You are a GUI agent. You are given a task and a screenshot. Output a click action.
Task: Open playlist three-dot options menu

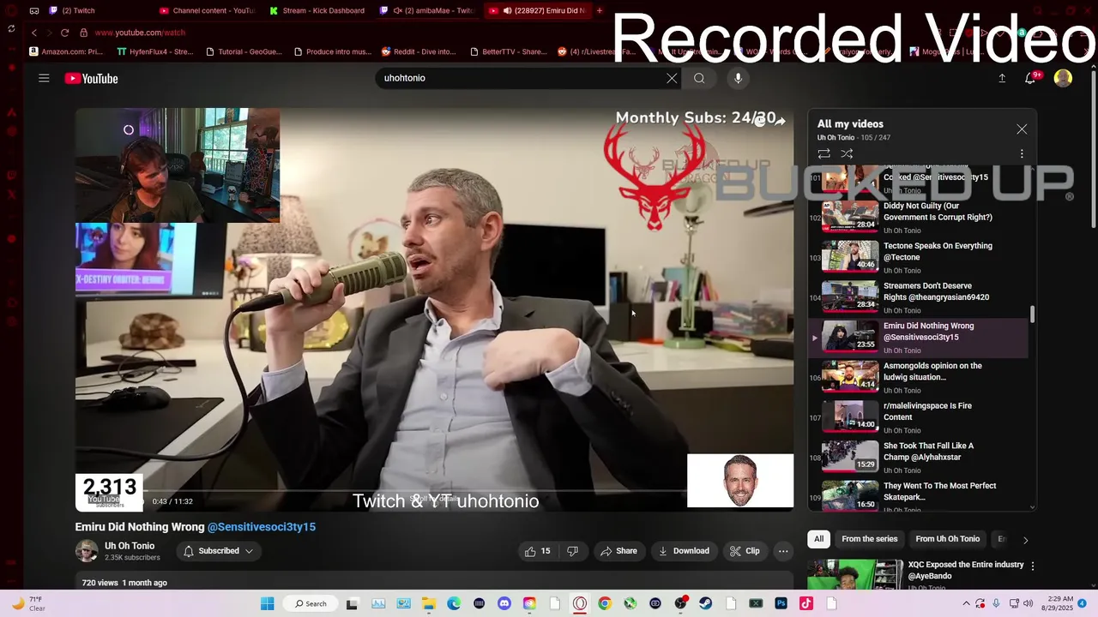click(x=1022, y=153)
